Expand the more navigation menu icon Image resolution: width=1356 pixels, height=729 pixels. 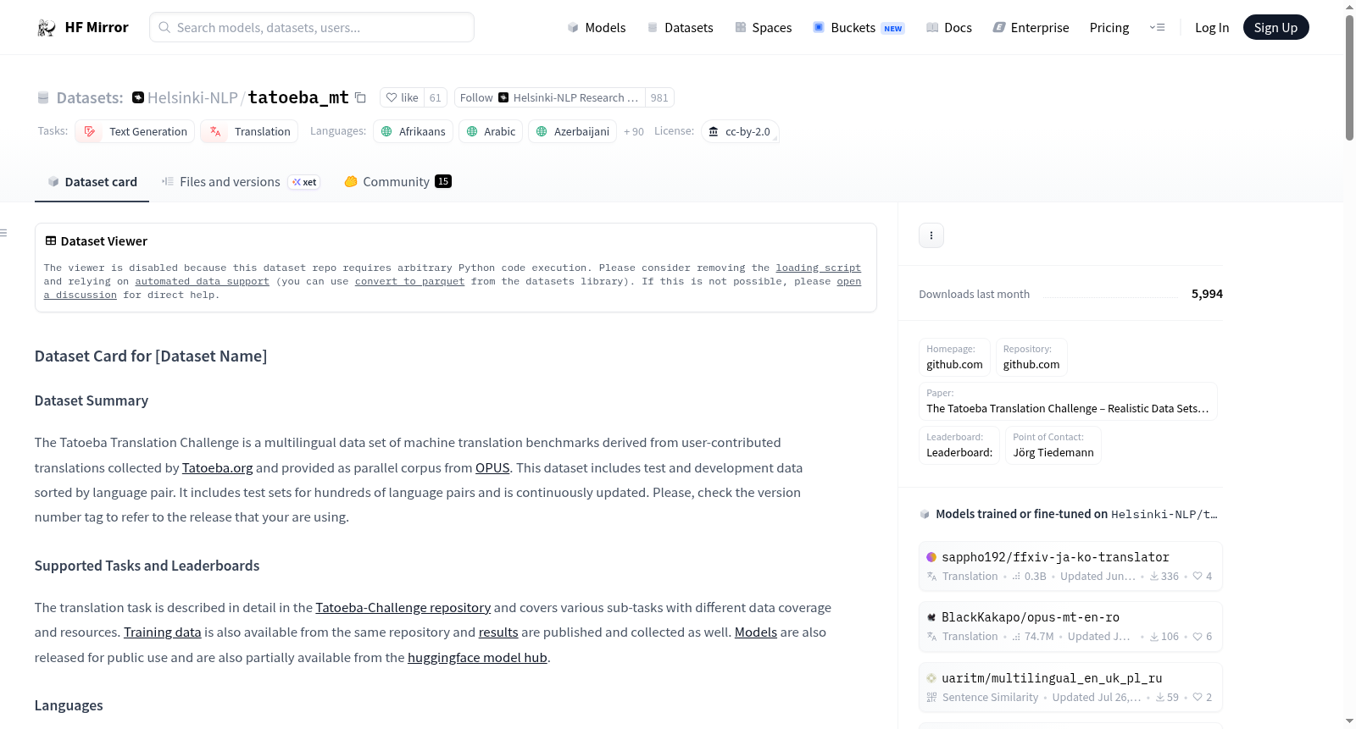(x=1157, y=28)
